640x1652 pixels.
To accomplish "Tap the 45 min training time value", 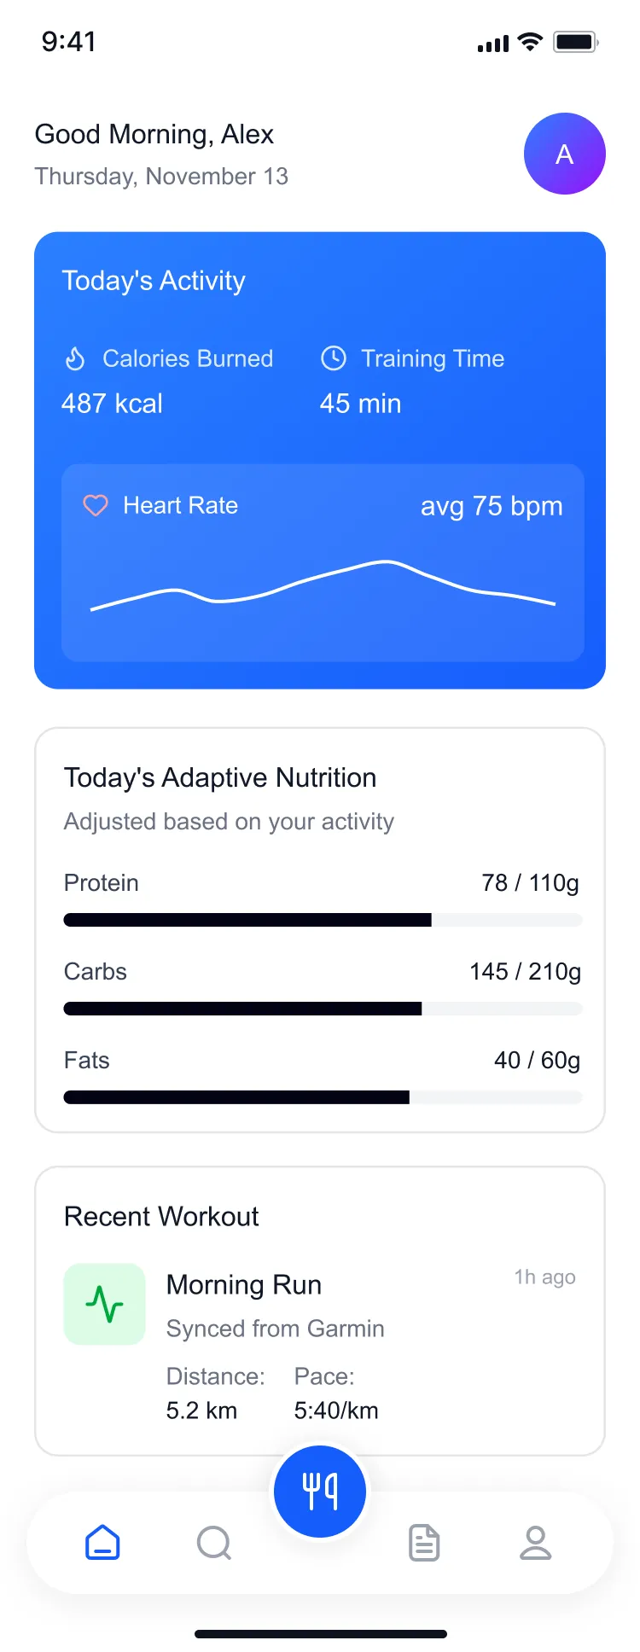I will tap(360, 404).
